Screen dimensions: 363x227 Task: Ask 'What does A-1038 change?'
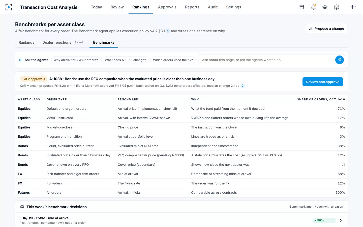125,60
